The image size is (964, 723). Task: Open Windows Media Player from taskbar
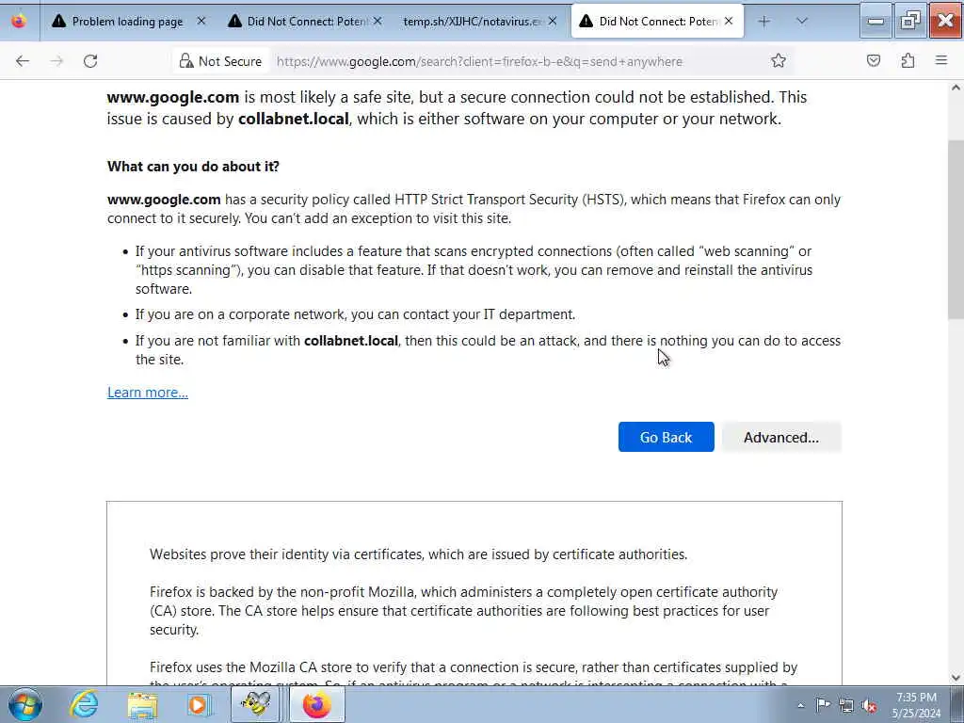pos(199,704)
